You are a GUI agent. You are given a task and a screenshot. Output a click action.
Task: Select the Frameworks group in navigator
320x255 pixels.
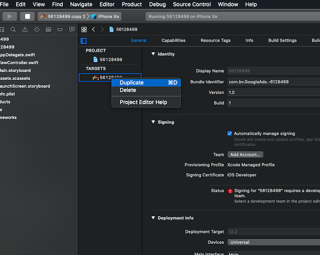pyautogui.click(x=8, y=118)
